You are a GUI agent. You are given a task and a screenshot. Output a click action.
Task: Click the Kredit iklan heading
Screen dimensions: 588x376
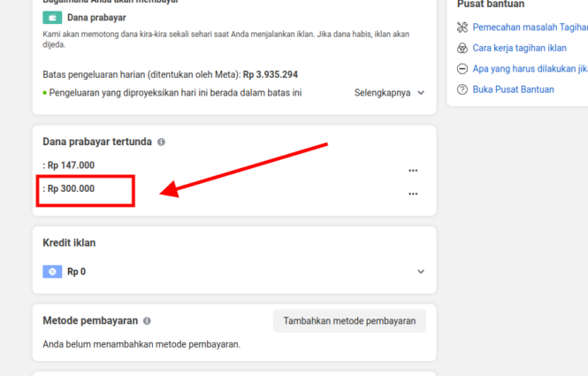[x=69, y=242]
